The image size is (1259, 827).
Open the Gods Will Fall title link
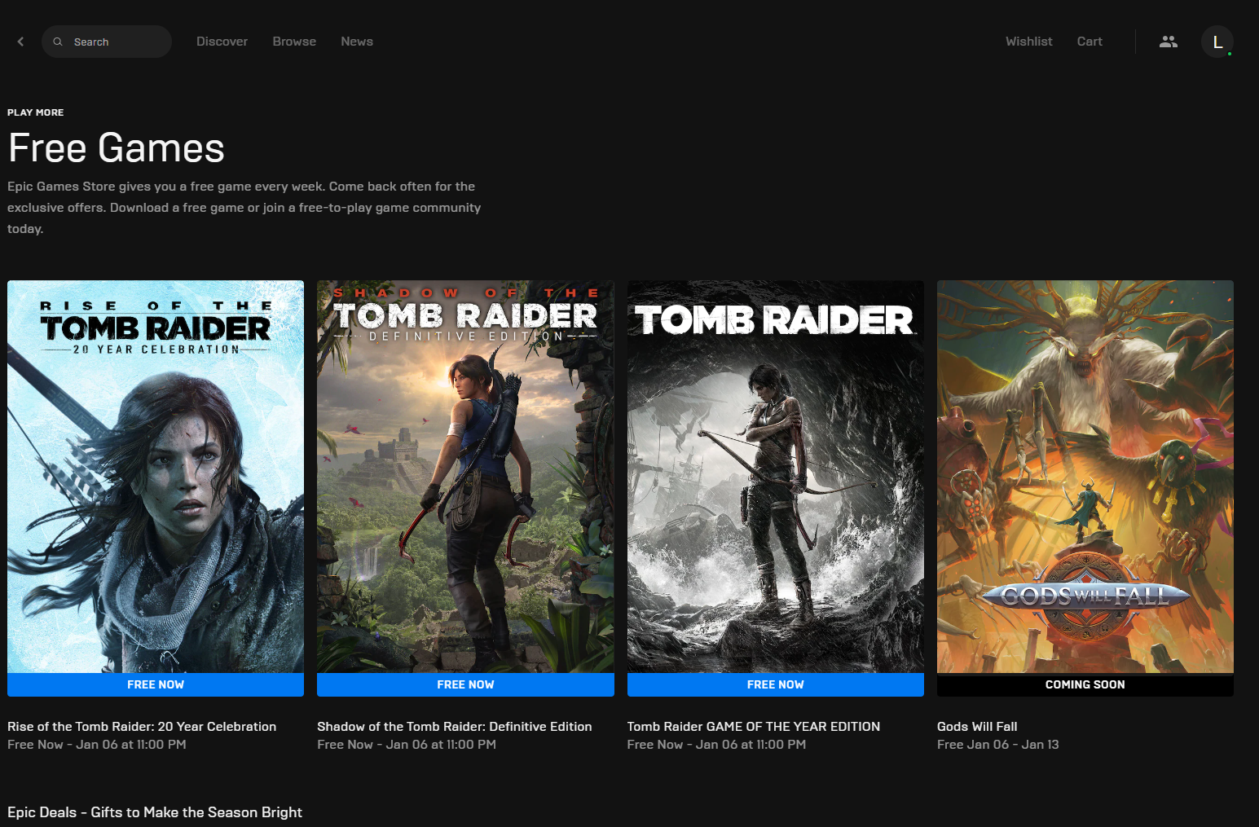977,726
